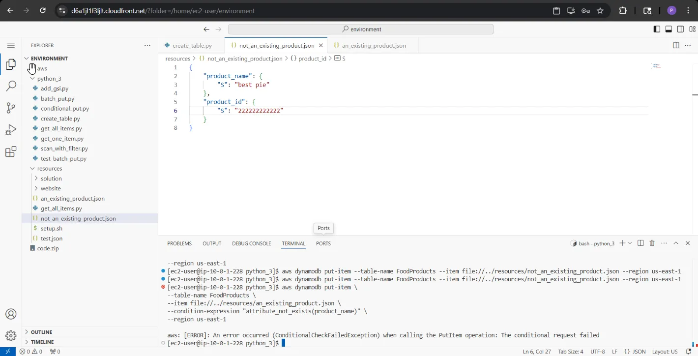The width and height of the screenshot is (698, 356).
Task: Kill the terminal with trash icon
Action: tap(652, 243)
